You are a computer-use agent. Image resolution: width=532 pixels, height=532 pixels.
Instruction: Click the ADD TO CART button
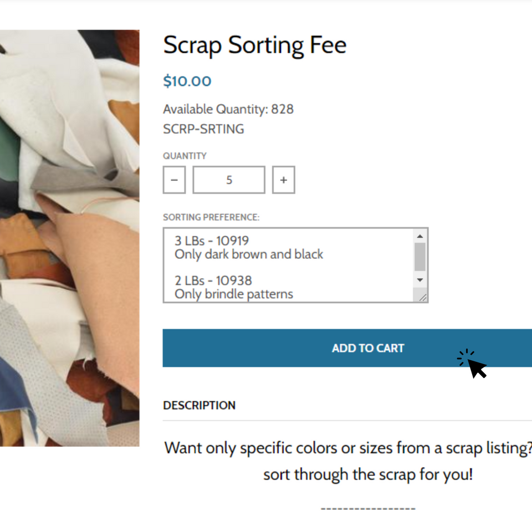click(368, 348)
